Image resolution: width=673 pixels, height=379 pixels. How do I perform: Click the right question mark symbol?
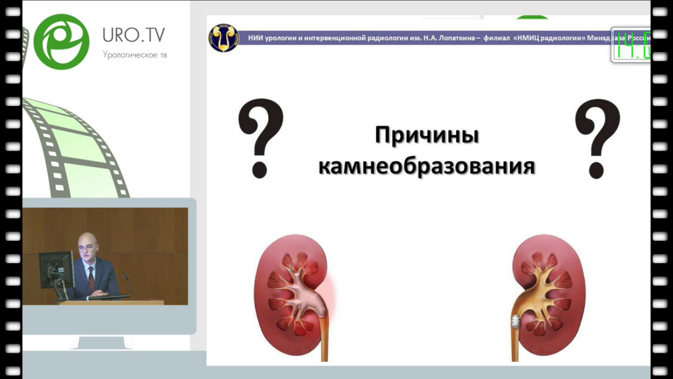(597, 137)
